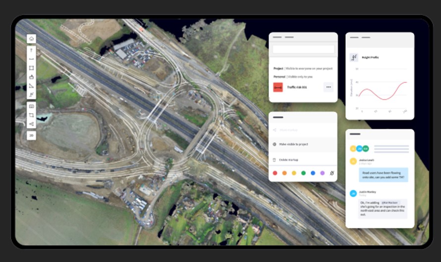Viewport: 441px width, 262px height.
Task: Select the slope angle tool
Action: pyautogui.click(x=31, y=86)
